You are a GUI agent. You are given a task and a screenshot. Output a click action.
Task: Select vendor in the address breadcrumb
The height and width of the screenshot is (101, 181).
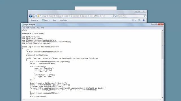pos(66,16)
